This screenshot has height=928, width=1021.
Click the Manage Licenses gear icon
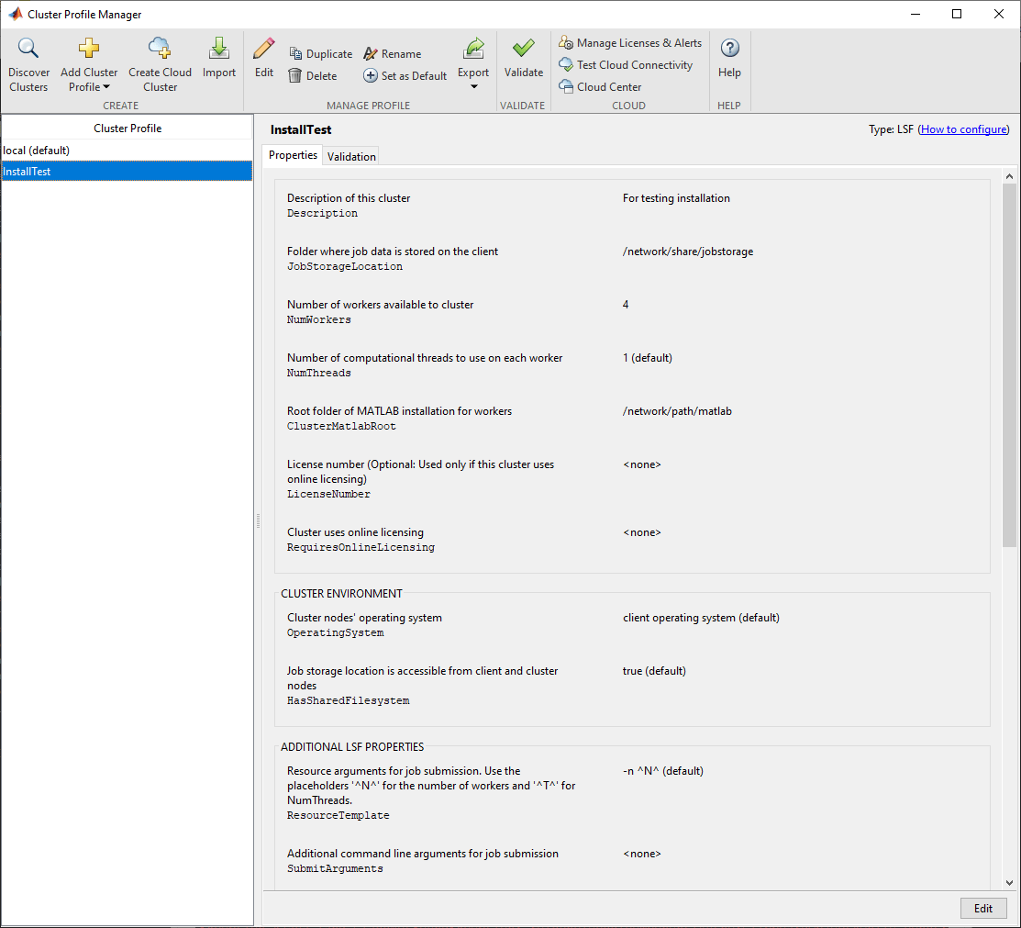(566, 43)
